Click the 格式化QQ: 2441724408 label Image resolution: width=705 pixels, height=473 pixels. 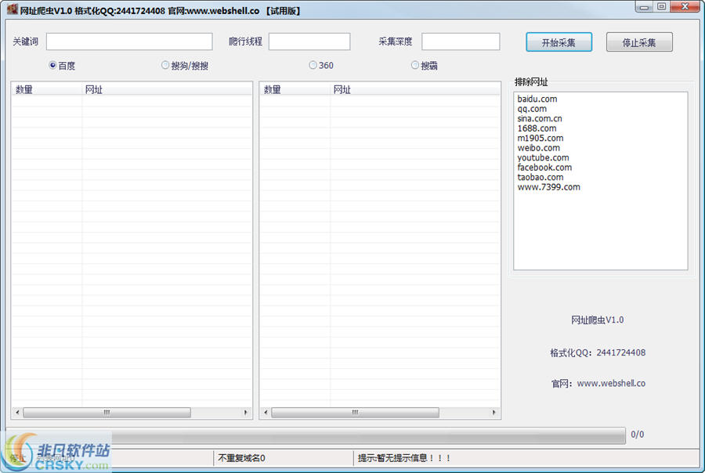click(x=598, y=353)
